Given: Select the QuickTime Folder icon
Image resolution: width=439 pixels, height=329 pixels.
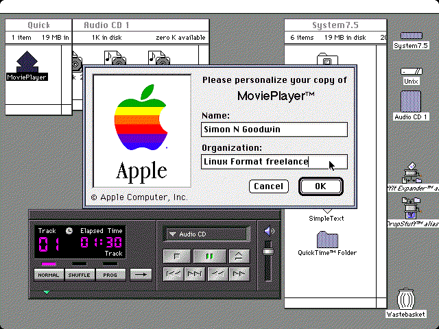Looking at the screenshot, I should (327, 239).
